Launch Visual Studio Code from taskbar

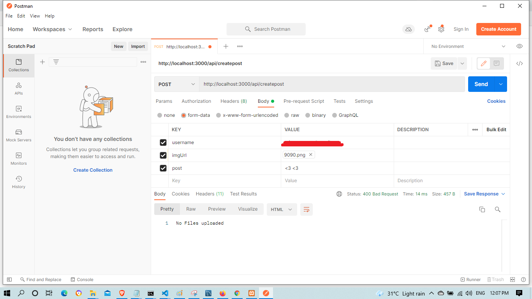pyautogui.click(x=165, y=293)
